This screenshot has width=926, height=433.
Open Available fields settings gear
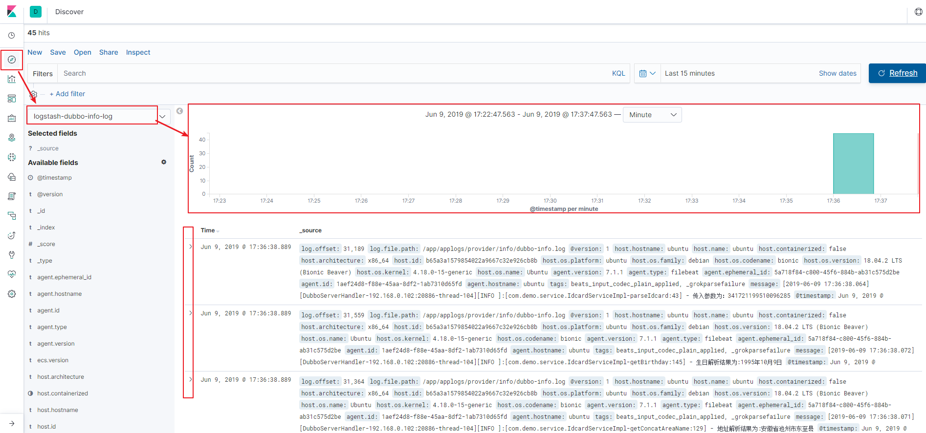tap(164, 162)
